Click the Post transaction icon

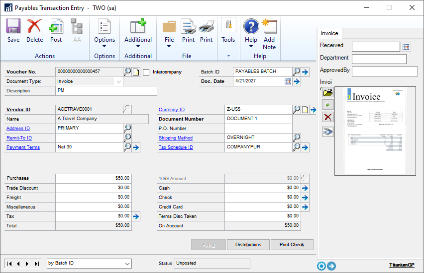[56, 26]
